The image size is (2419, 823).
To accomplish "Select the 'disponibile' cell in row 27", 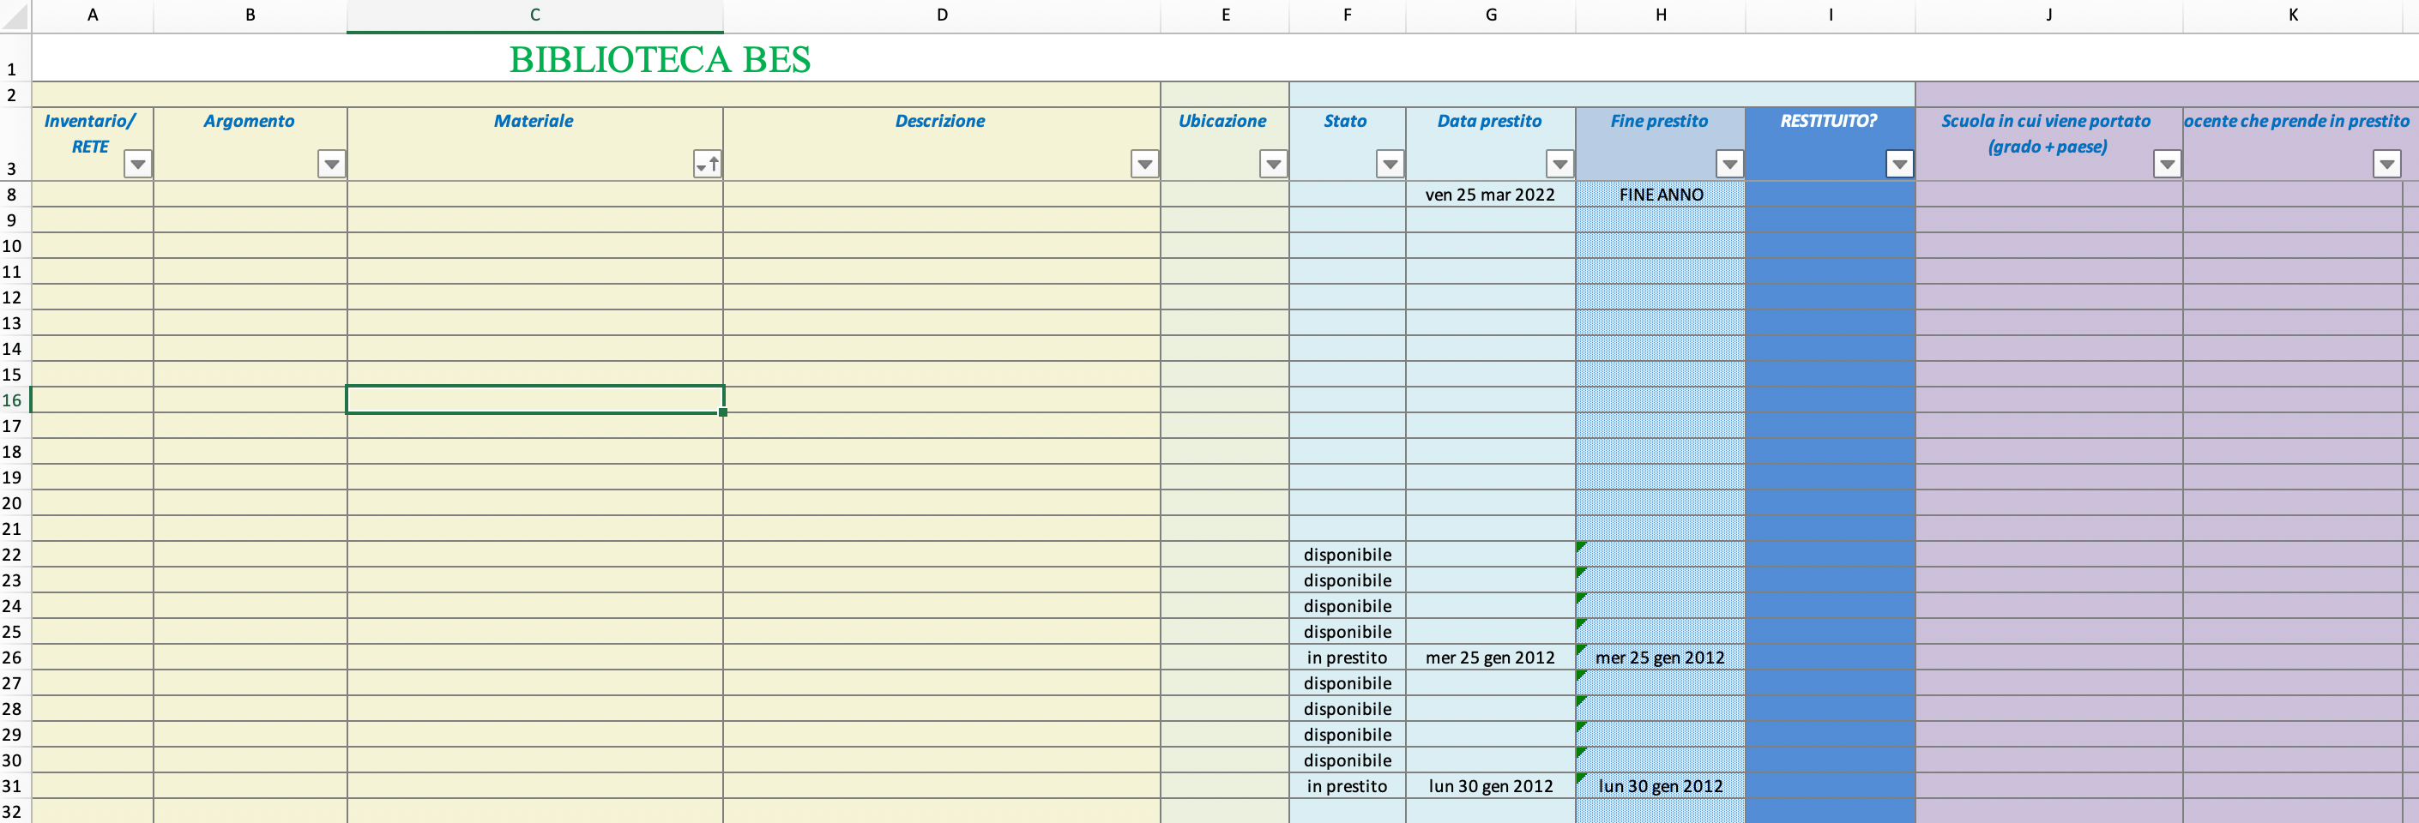I will pyautogui.click(x=1348, y=683).
